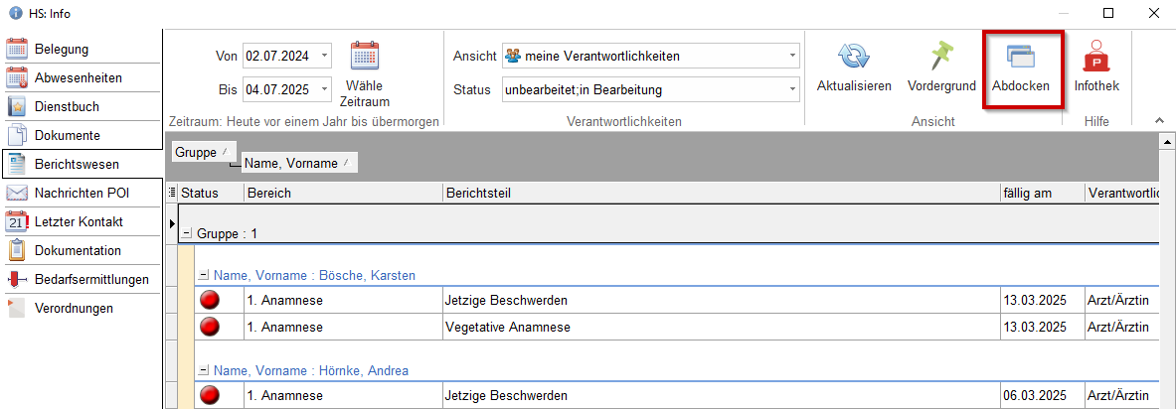Open Bedarfsermittlungen in sidebar
The image size is (1176, 409).
click(x=91, y=279)
